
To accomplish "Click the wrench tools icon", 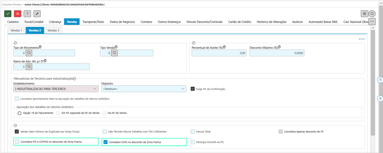I will pyautogui.click(x=37, y=14).
